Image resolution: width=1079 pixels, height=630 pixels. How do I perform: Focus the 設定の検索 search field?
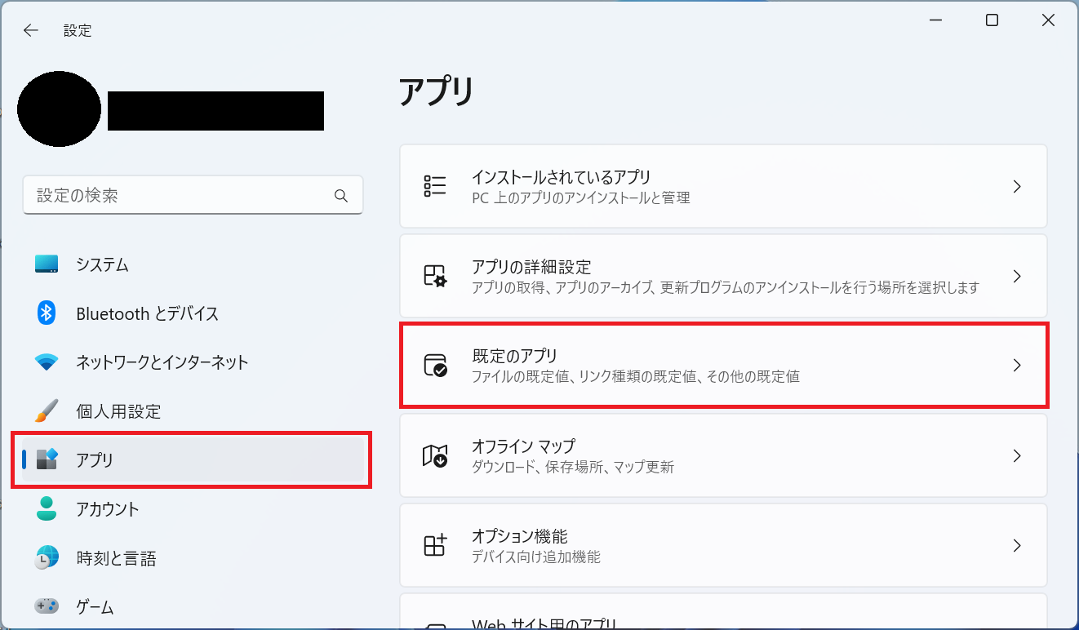(x=193, y=196)
